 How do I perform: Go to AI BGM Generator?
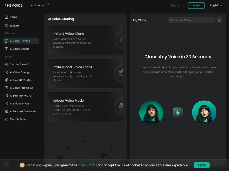pos(21,96)
